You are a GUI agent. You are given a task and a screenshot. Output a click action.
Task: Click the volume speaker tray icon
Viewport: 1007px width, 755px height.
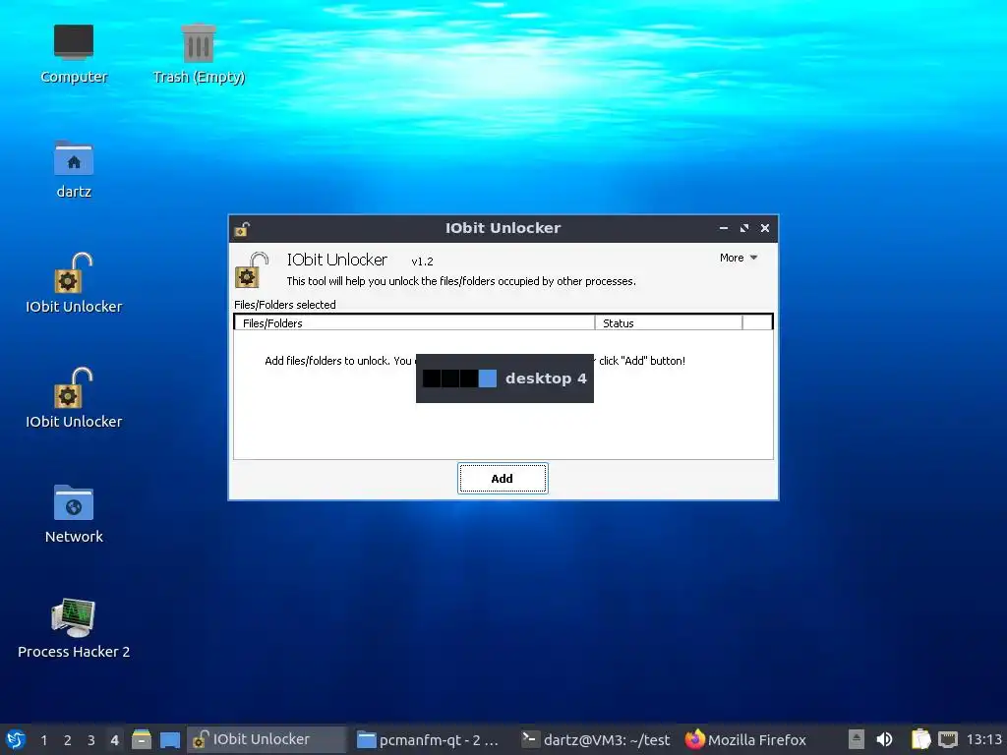[884, 739]
